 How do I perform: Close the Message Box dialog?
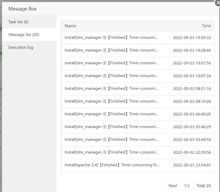tap(218, 3)
